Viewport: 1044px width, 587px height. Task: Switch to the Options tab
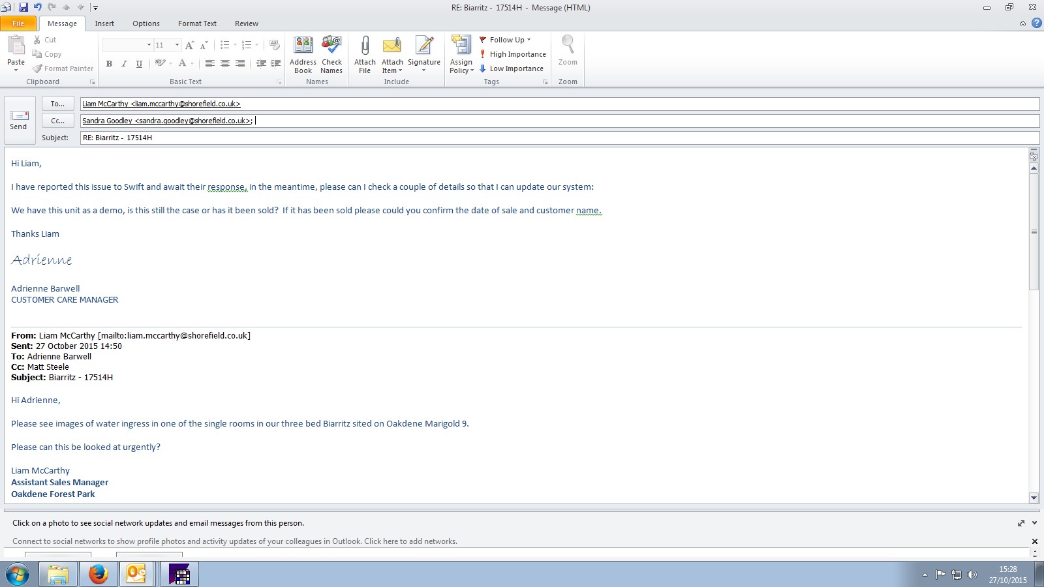(x=146, y=23)
